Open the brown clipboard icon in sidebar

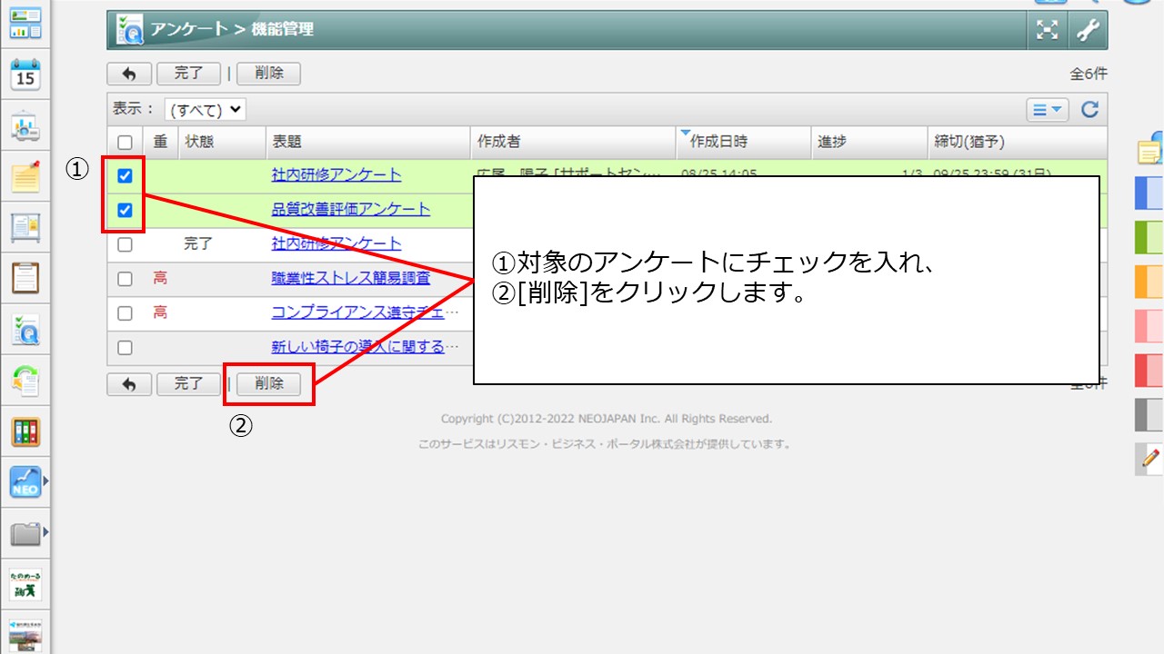pyautogui.click(x=25, y=278)
